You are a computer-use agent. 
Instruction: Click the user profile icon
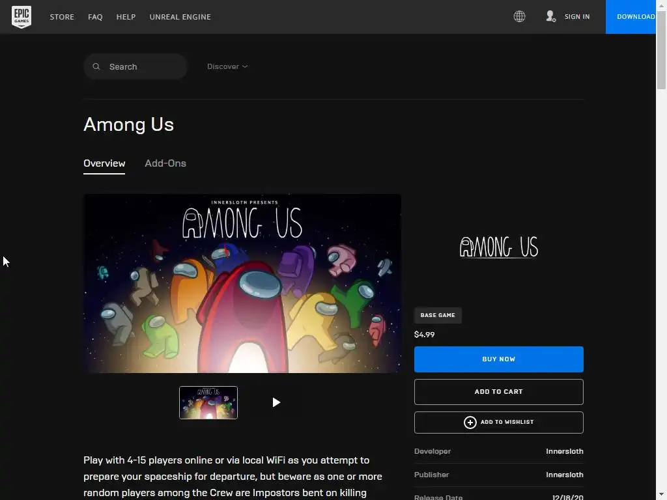[x=550, y=16]
